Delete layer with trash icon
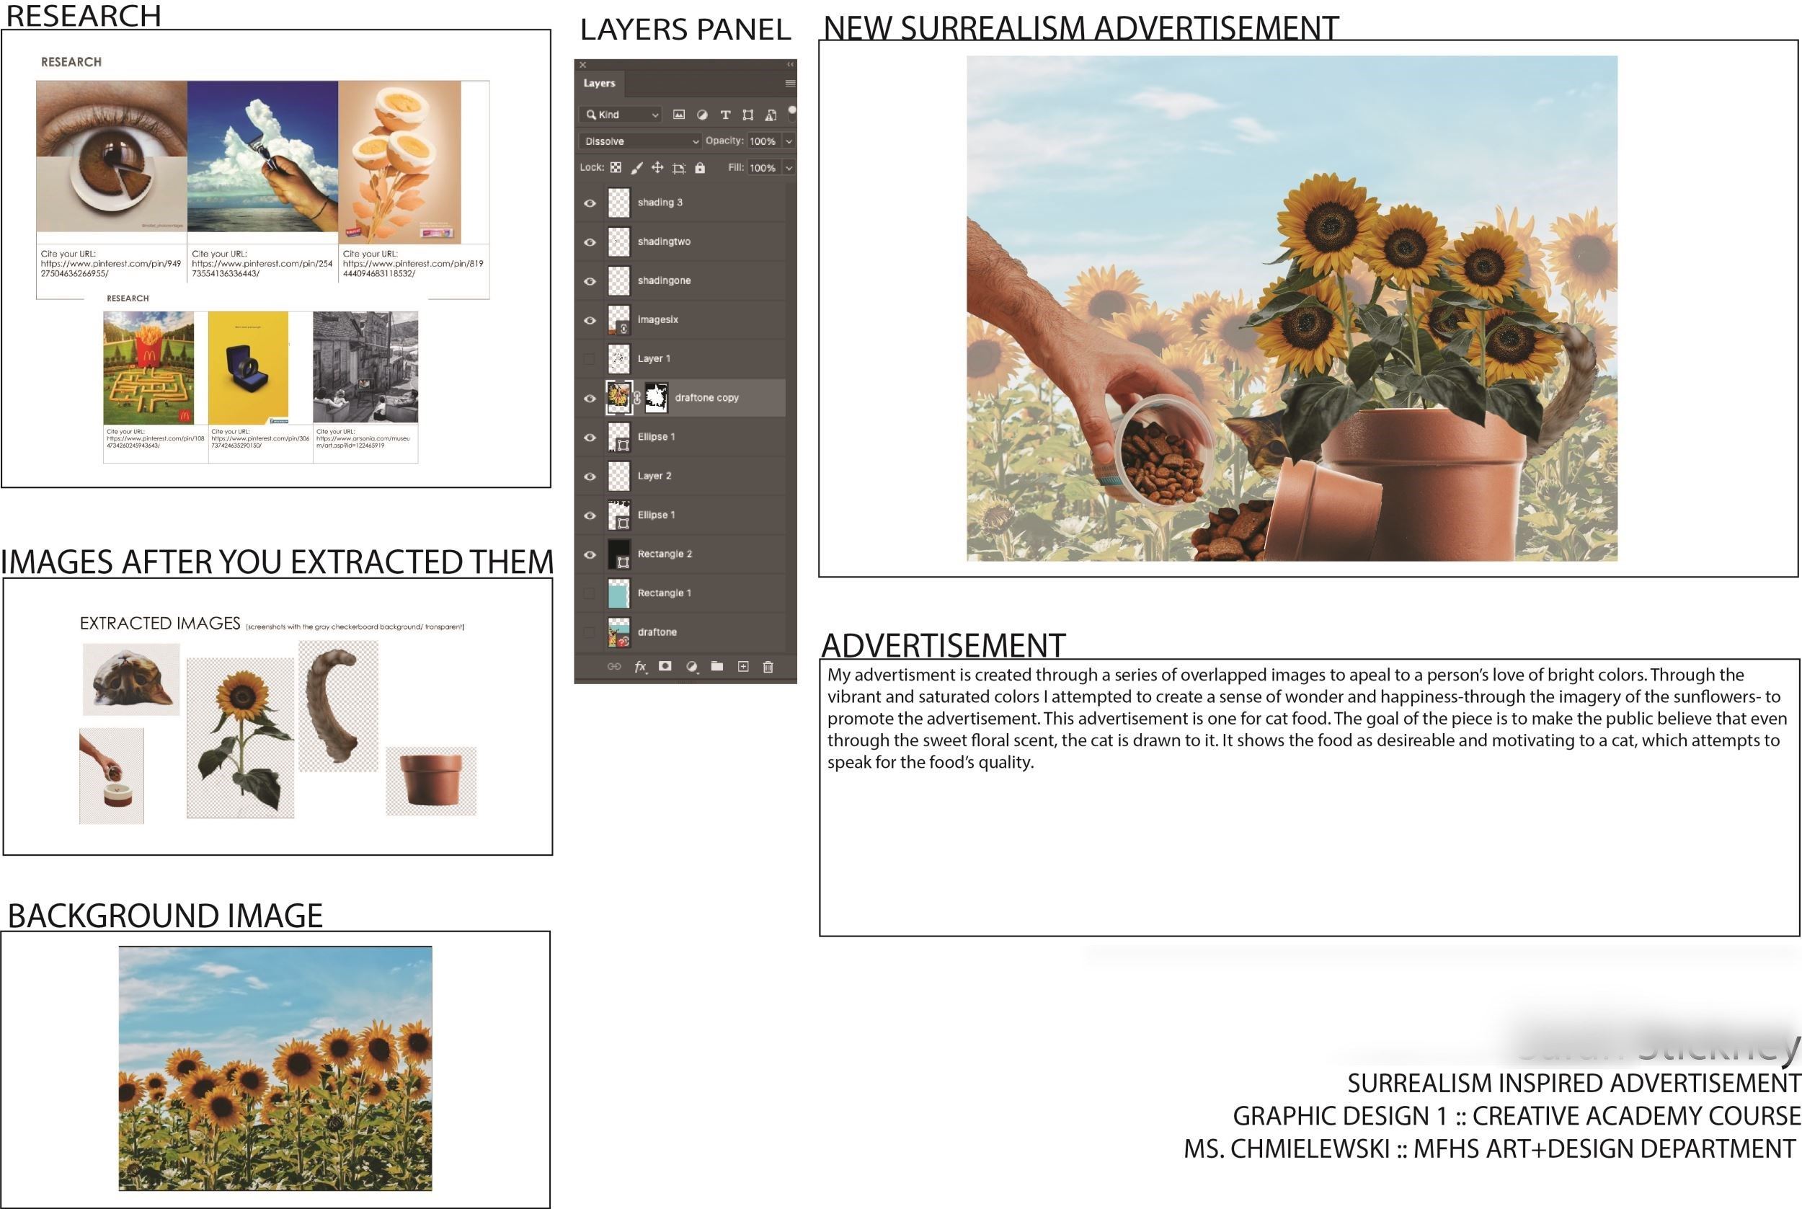Image resolution: width=1802 pixels, height=1209 pixels. tap(768, 667)
